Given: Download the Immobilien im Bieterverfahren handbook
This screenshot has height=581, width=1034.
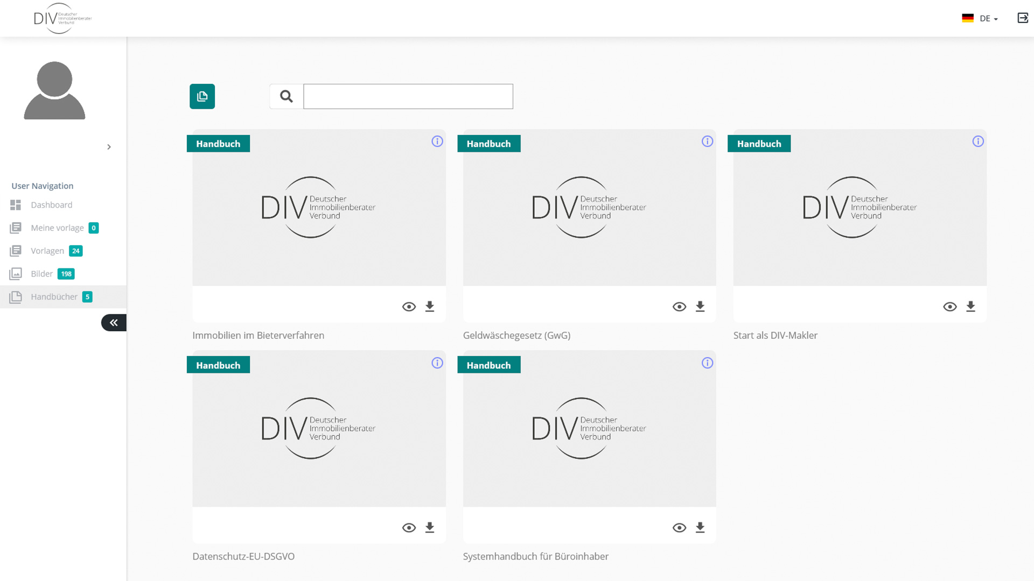Looking at the screenshot, I should [x=429, y=307].
